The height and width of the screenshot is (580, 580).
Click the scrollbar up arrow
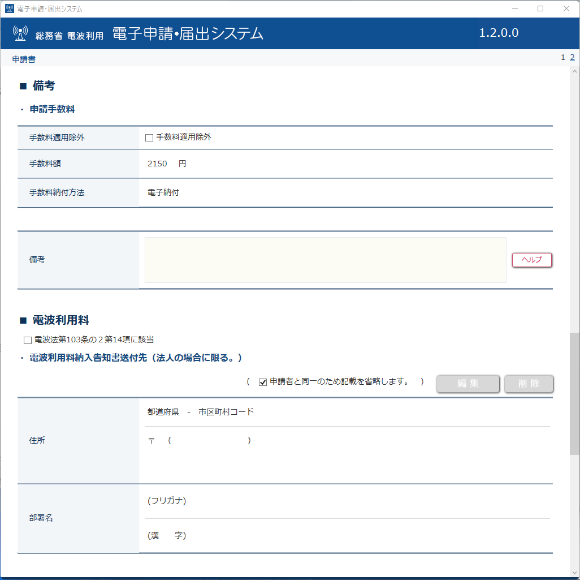click(574, 71)
